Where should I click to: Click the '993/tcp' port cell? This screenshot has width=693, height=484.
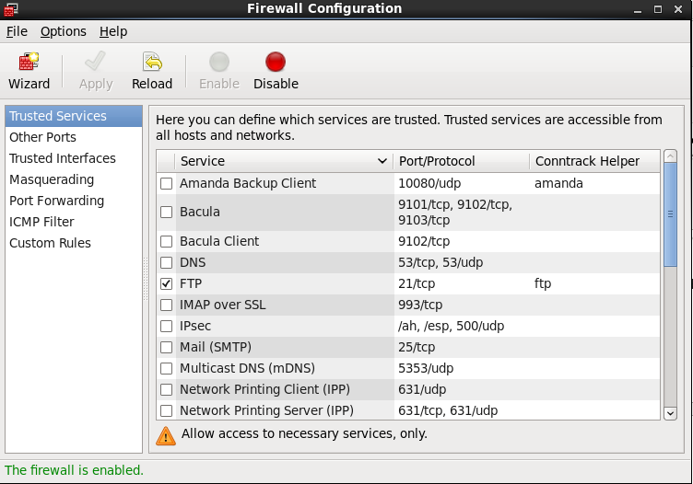[420, 305]
